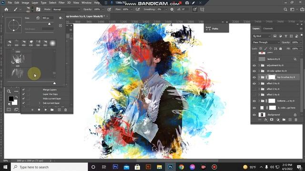The height and width of the screenshot is (171, 305).
Task: Create new brush preset icon
Action: (x=61, y=26)
